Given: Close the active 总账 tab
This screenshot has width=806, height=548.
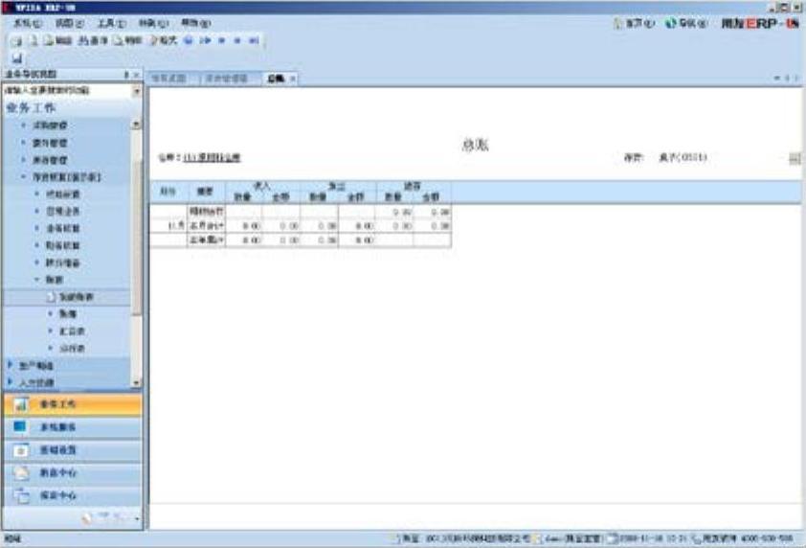Looking at the screenshot, I should click(x=293, y=78).
